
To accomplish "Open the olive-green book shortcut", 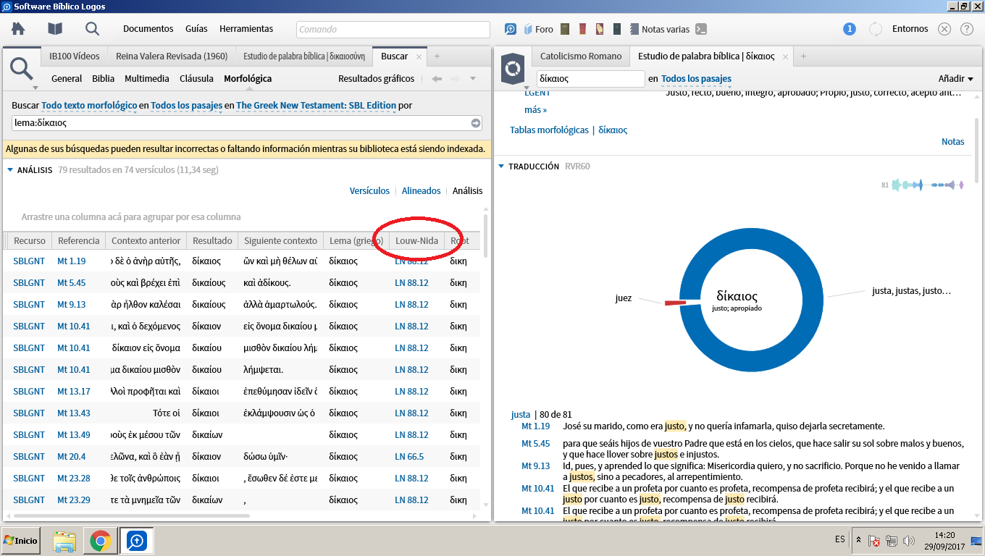I will coord(565,29).
